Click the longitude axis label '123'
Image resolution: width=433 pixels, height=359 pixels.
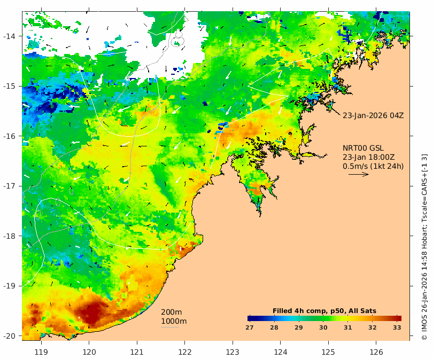233,352
